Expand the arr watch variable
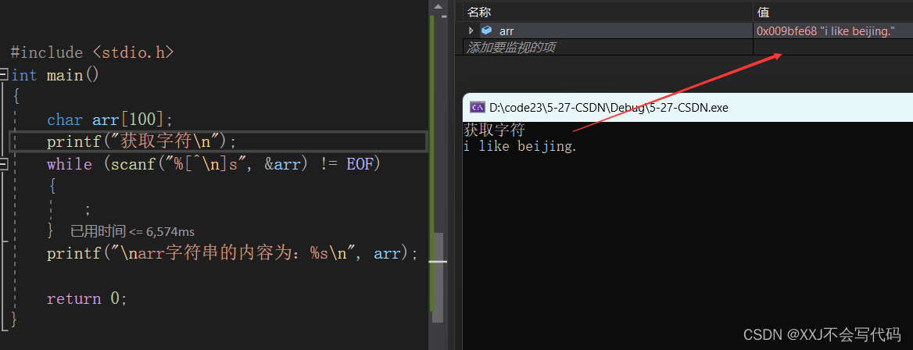 click(471, 31)
